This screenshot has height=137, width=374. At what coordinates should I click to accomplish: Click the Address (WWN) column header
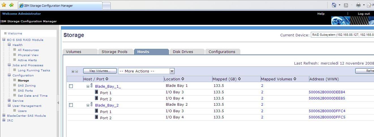point(324,79)
